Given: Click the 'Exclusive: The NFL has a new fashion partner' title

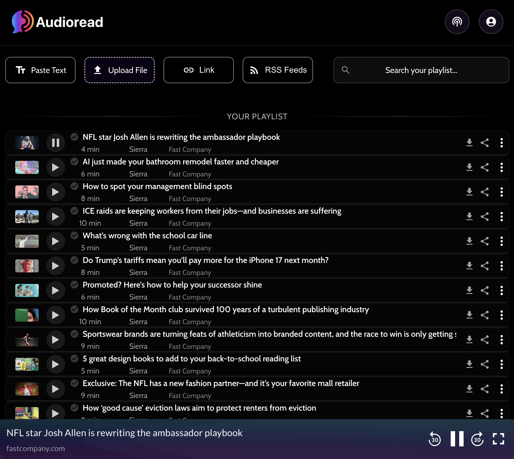Looking at the screenshot, I should coord(221,383).
